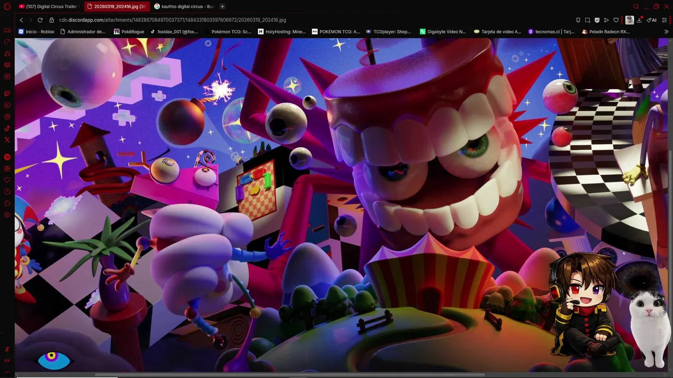The image size is (673, 378).
Task: Go back with the back arrow
Action: point(21,20)
